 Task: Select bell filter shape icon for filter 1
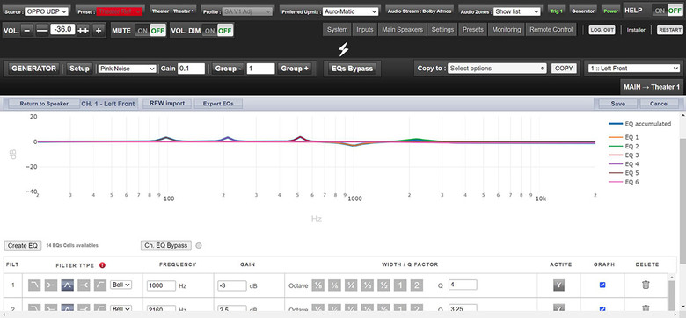pyautogui.click(x=68, y=285)
